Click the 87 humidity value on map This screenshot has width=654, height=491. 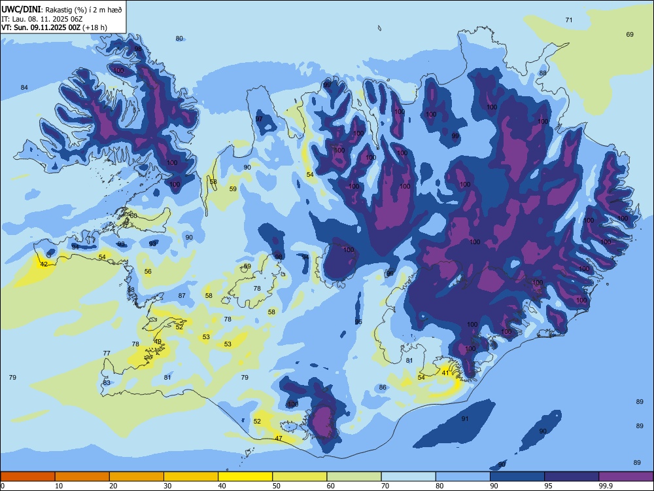pos(182,296)
